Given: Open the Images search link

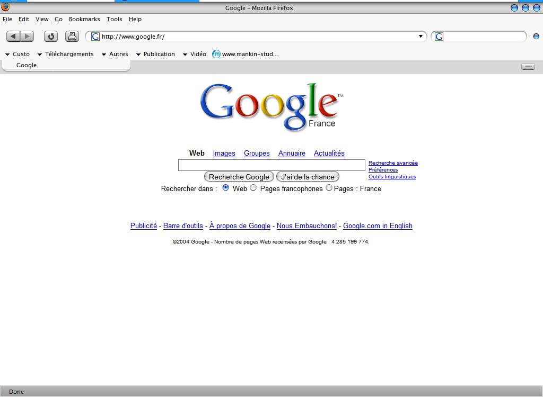Looking at the screenshot, I should click(224, 153).
